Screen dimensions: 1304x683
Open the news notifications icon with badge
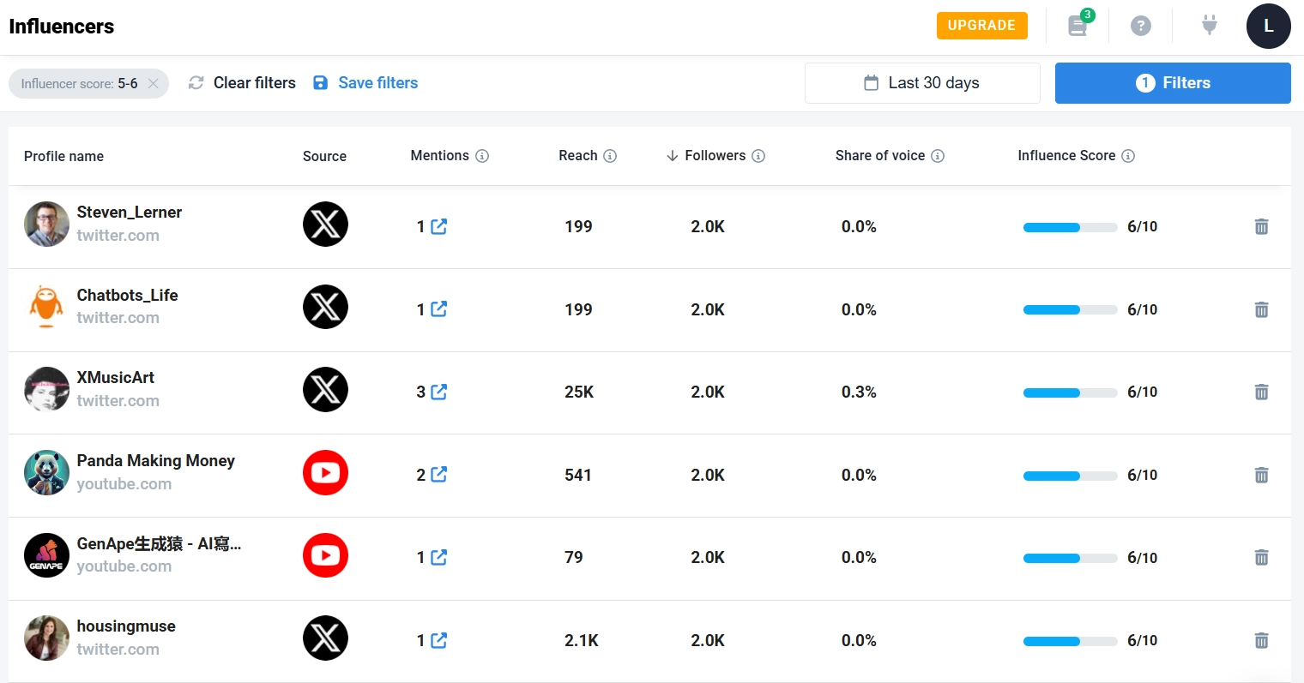click(x=1078, y=26)
